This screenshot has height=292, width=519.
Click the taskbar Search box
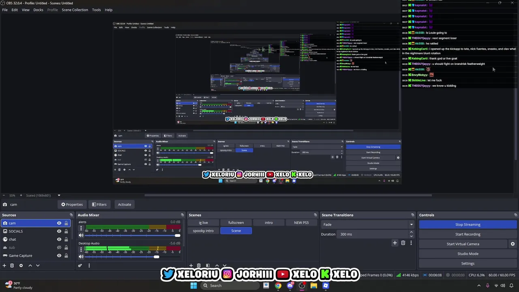pos(230,286)
